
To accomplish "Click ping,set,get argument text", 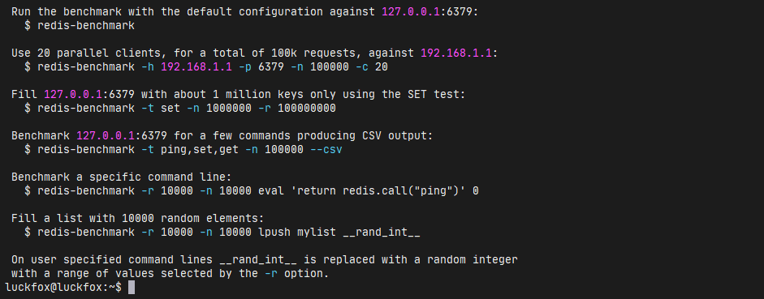I will coord(200,150).
